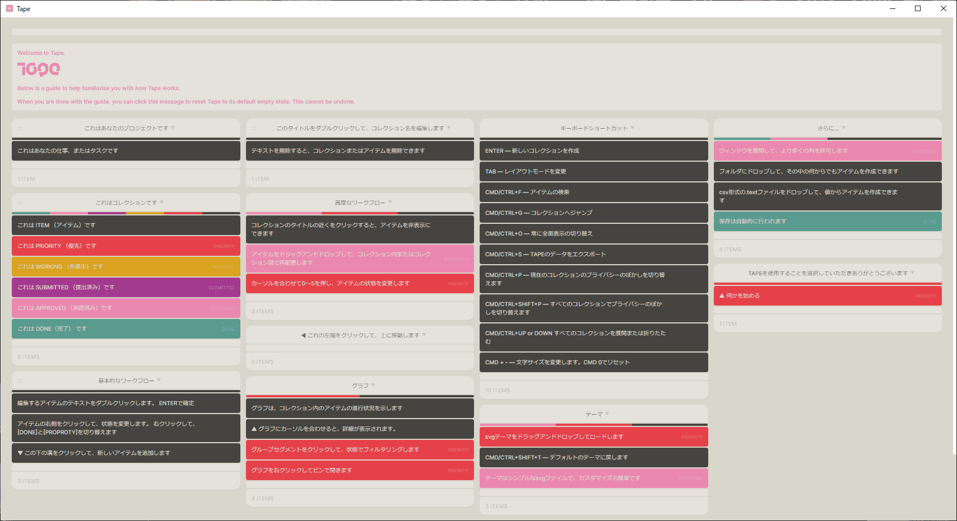Select グラフは、コレクション内のアイテムの進行状況を示します item
Image resolution: width=957 pixels, height=521 pixels.
coord(360,408)
